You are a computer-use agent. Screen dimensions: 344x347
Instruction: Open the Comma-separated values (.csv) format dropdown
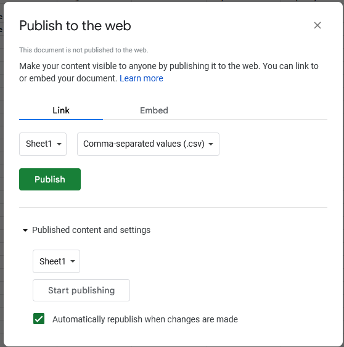pos(148,144)
